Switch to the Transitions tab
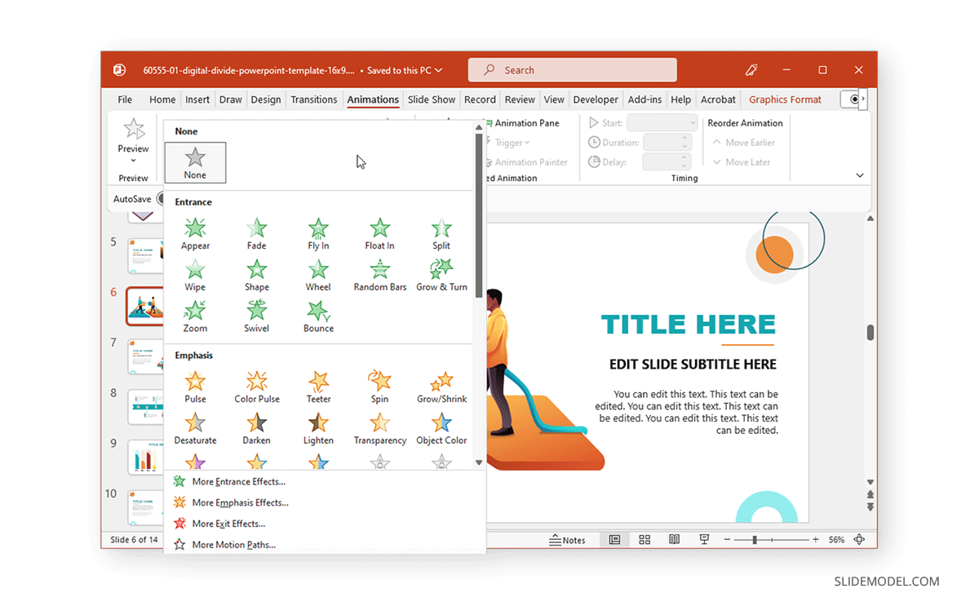The image size is (979, 606). pos(314,99)
